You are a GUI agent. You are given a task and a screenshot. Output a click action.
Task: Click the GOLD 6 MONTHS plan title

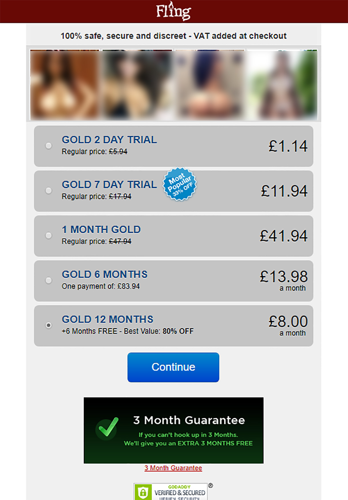(x=105, y=274)
